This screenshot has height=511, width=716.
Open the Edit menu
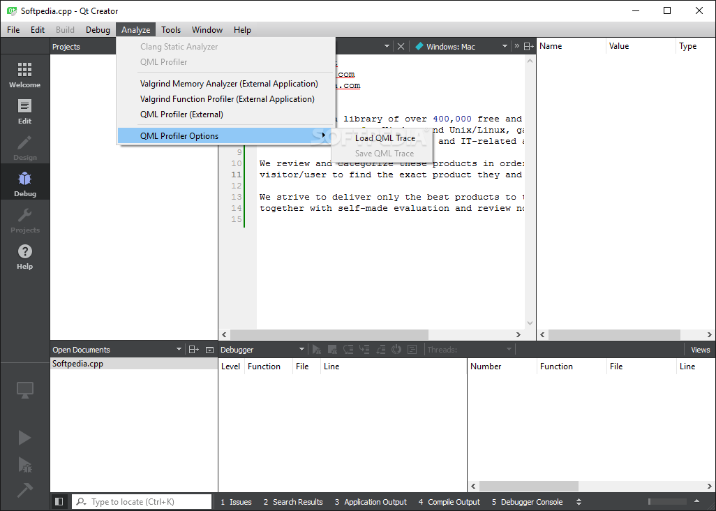[x=38, y=30]
